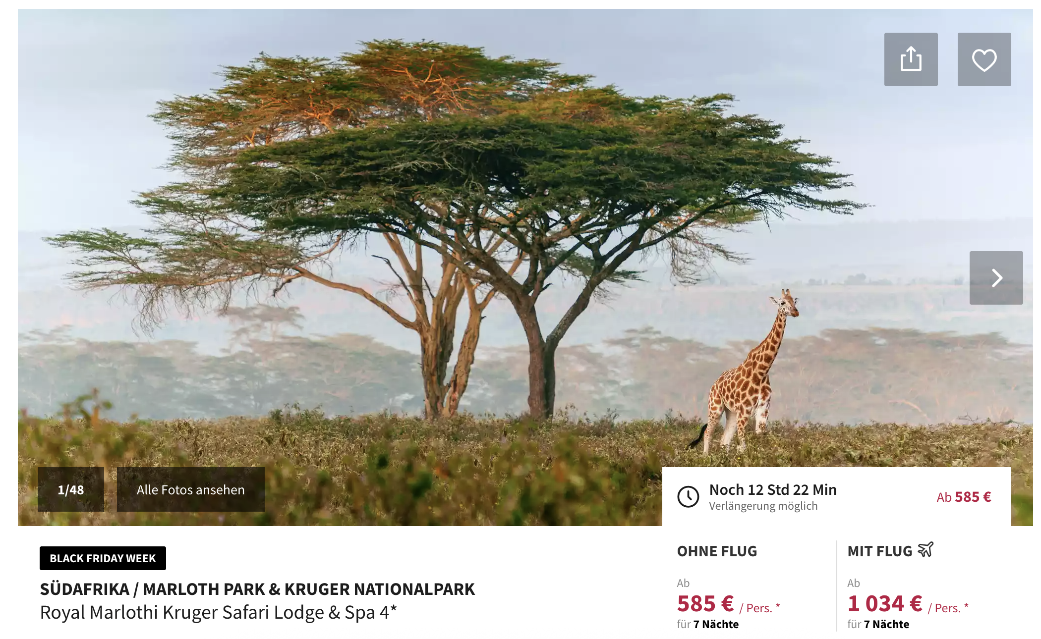Click the share icon button
The height and width of the screenshot is (639, 1041).
911,59
